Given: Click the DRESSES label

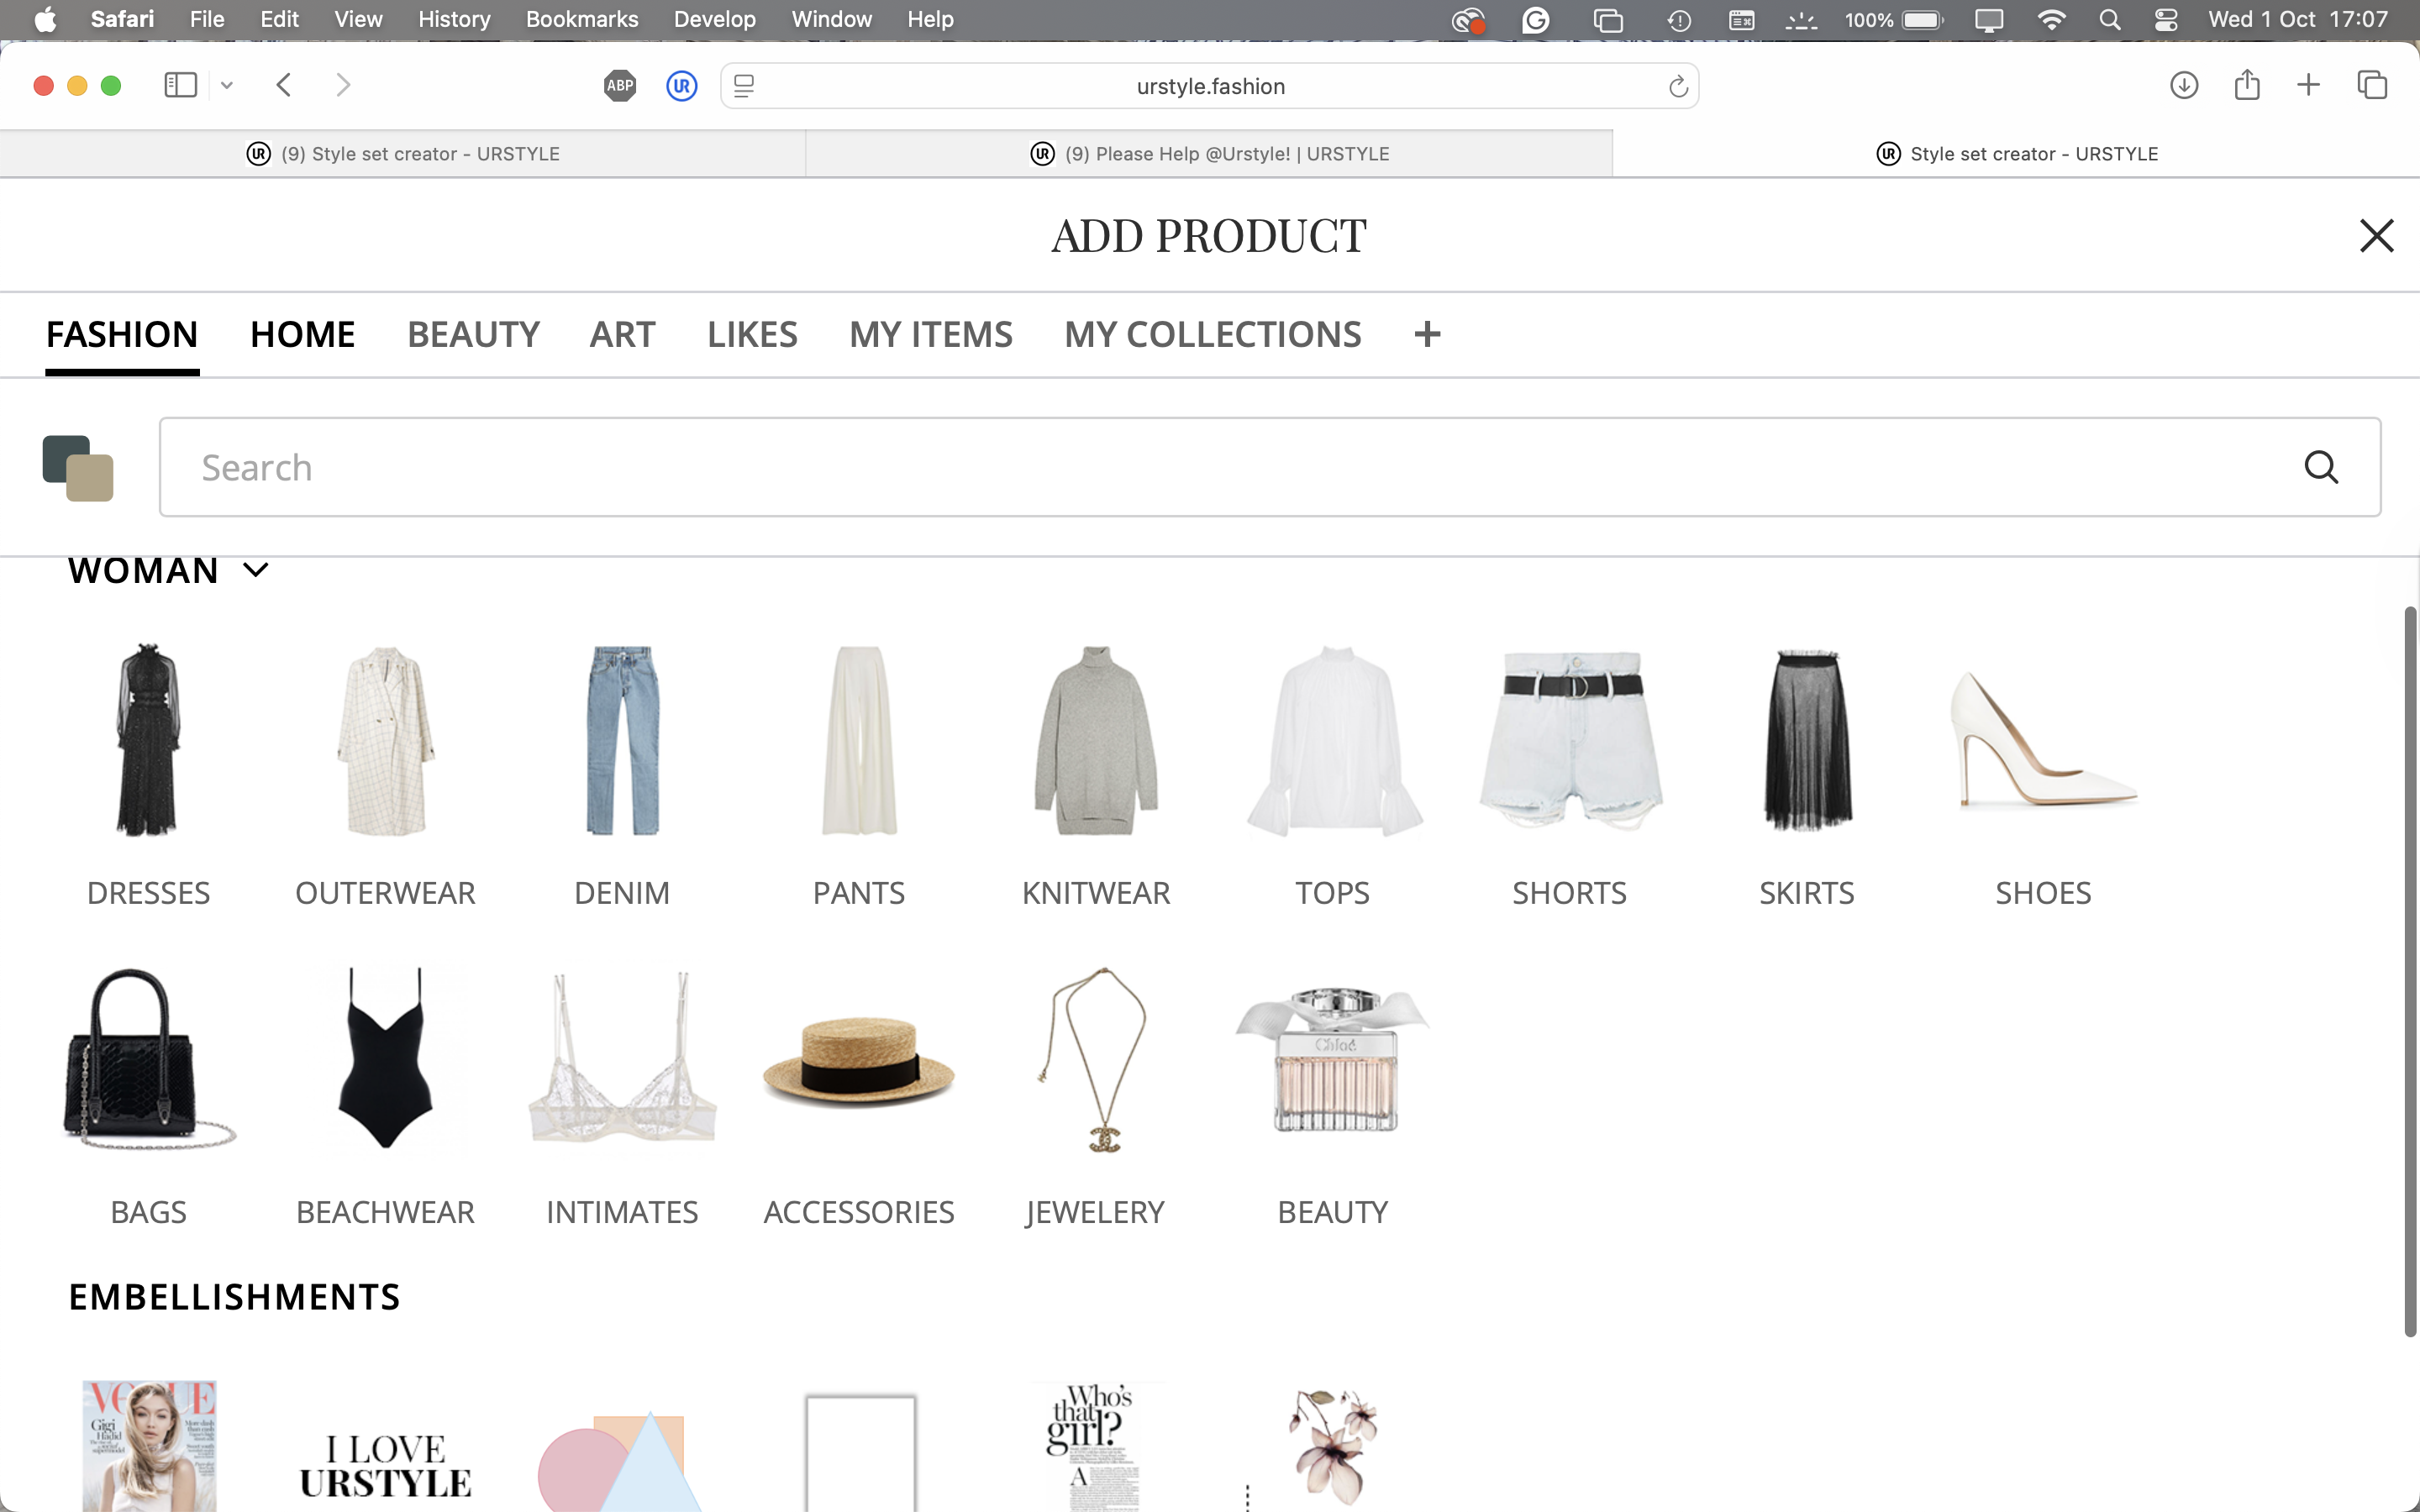Looking at the screenshot, I should (148, 893).
